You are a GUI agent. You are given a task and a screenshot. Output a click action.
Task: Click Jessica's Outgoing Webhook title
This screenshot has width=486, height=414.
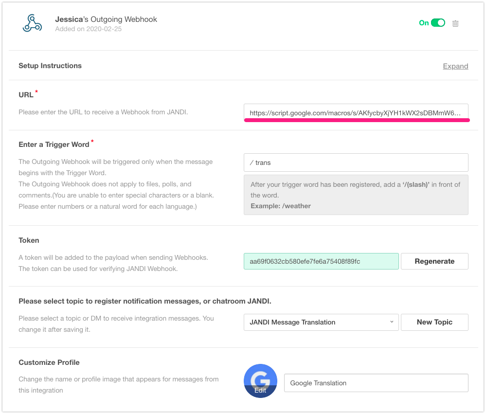(x=106, y=19)
